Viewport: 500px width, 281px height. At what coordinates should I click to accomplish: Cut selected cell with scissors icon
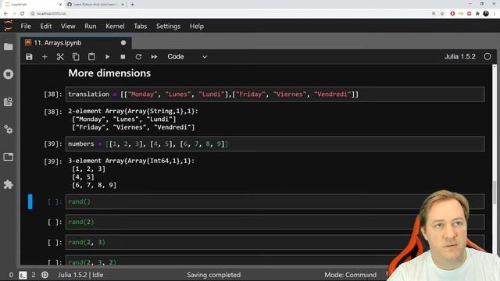pyautogui.click(x=60, y=57)
